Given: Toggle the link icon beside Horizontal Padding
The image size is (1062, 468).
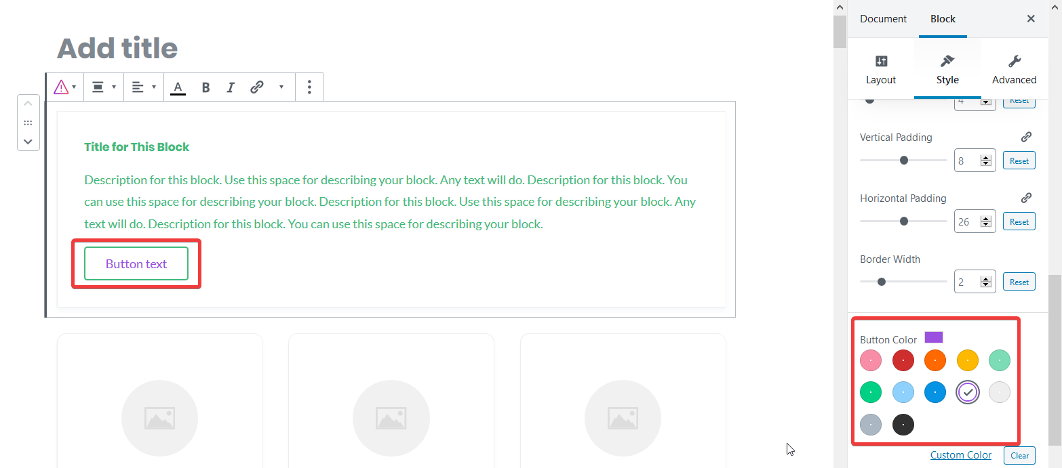Looking at the screenshot, I should (x=1026, y=198).
